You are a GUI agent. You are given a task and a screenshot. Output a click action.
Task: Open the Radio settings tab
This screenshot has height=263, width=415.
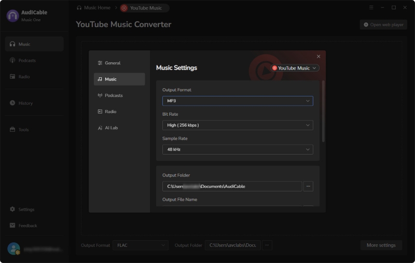(119, 112)
